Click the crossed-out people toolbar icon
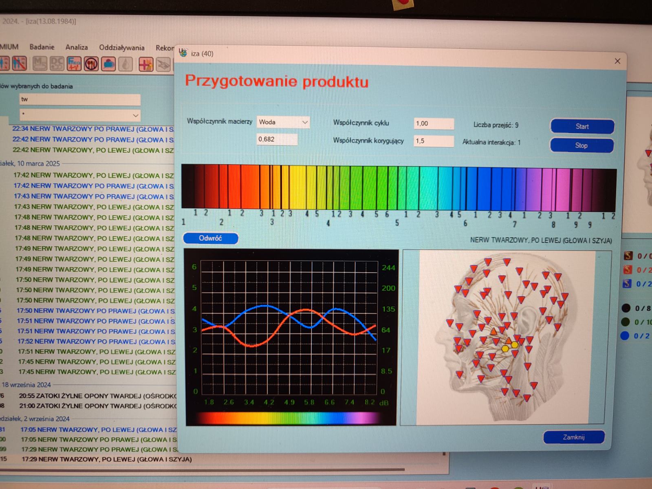The width and height of the screenshot is (652, 489). pyautogui.click(x=19, y=63)
